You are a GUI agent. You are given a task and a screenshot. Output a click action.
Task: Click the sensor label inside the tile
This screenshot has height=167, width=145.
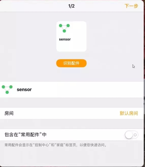coord(65,39)
